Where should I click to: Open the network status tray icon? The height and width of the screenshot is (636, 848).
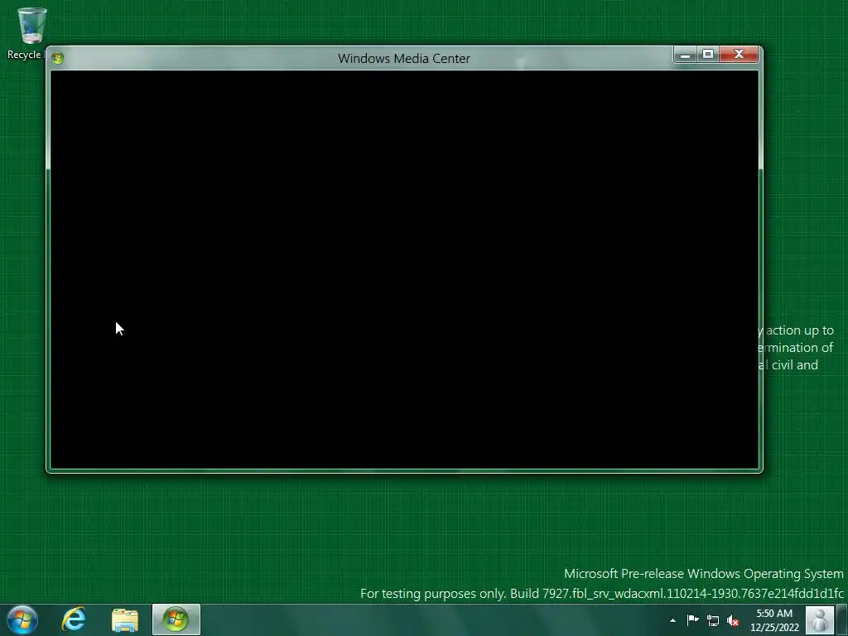pos(713,620)
